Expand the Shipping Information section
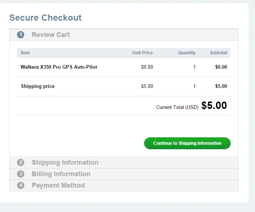Image resolution: width=255 pixels, height=212 pixels. tap(65, 163)
